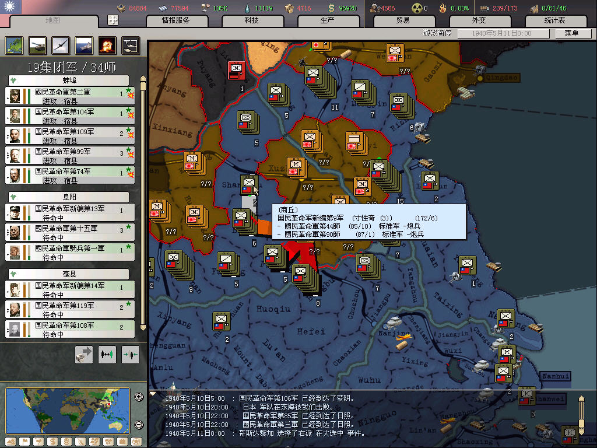
Task: Open the air units plane icon
Action: pyautogui.click(x=61, y=45)
